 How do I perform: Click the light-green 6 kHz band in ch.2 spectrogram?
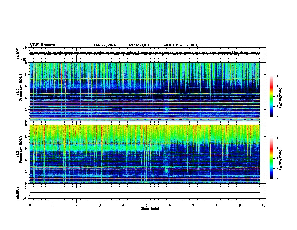[96, 147]
